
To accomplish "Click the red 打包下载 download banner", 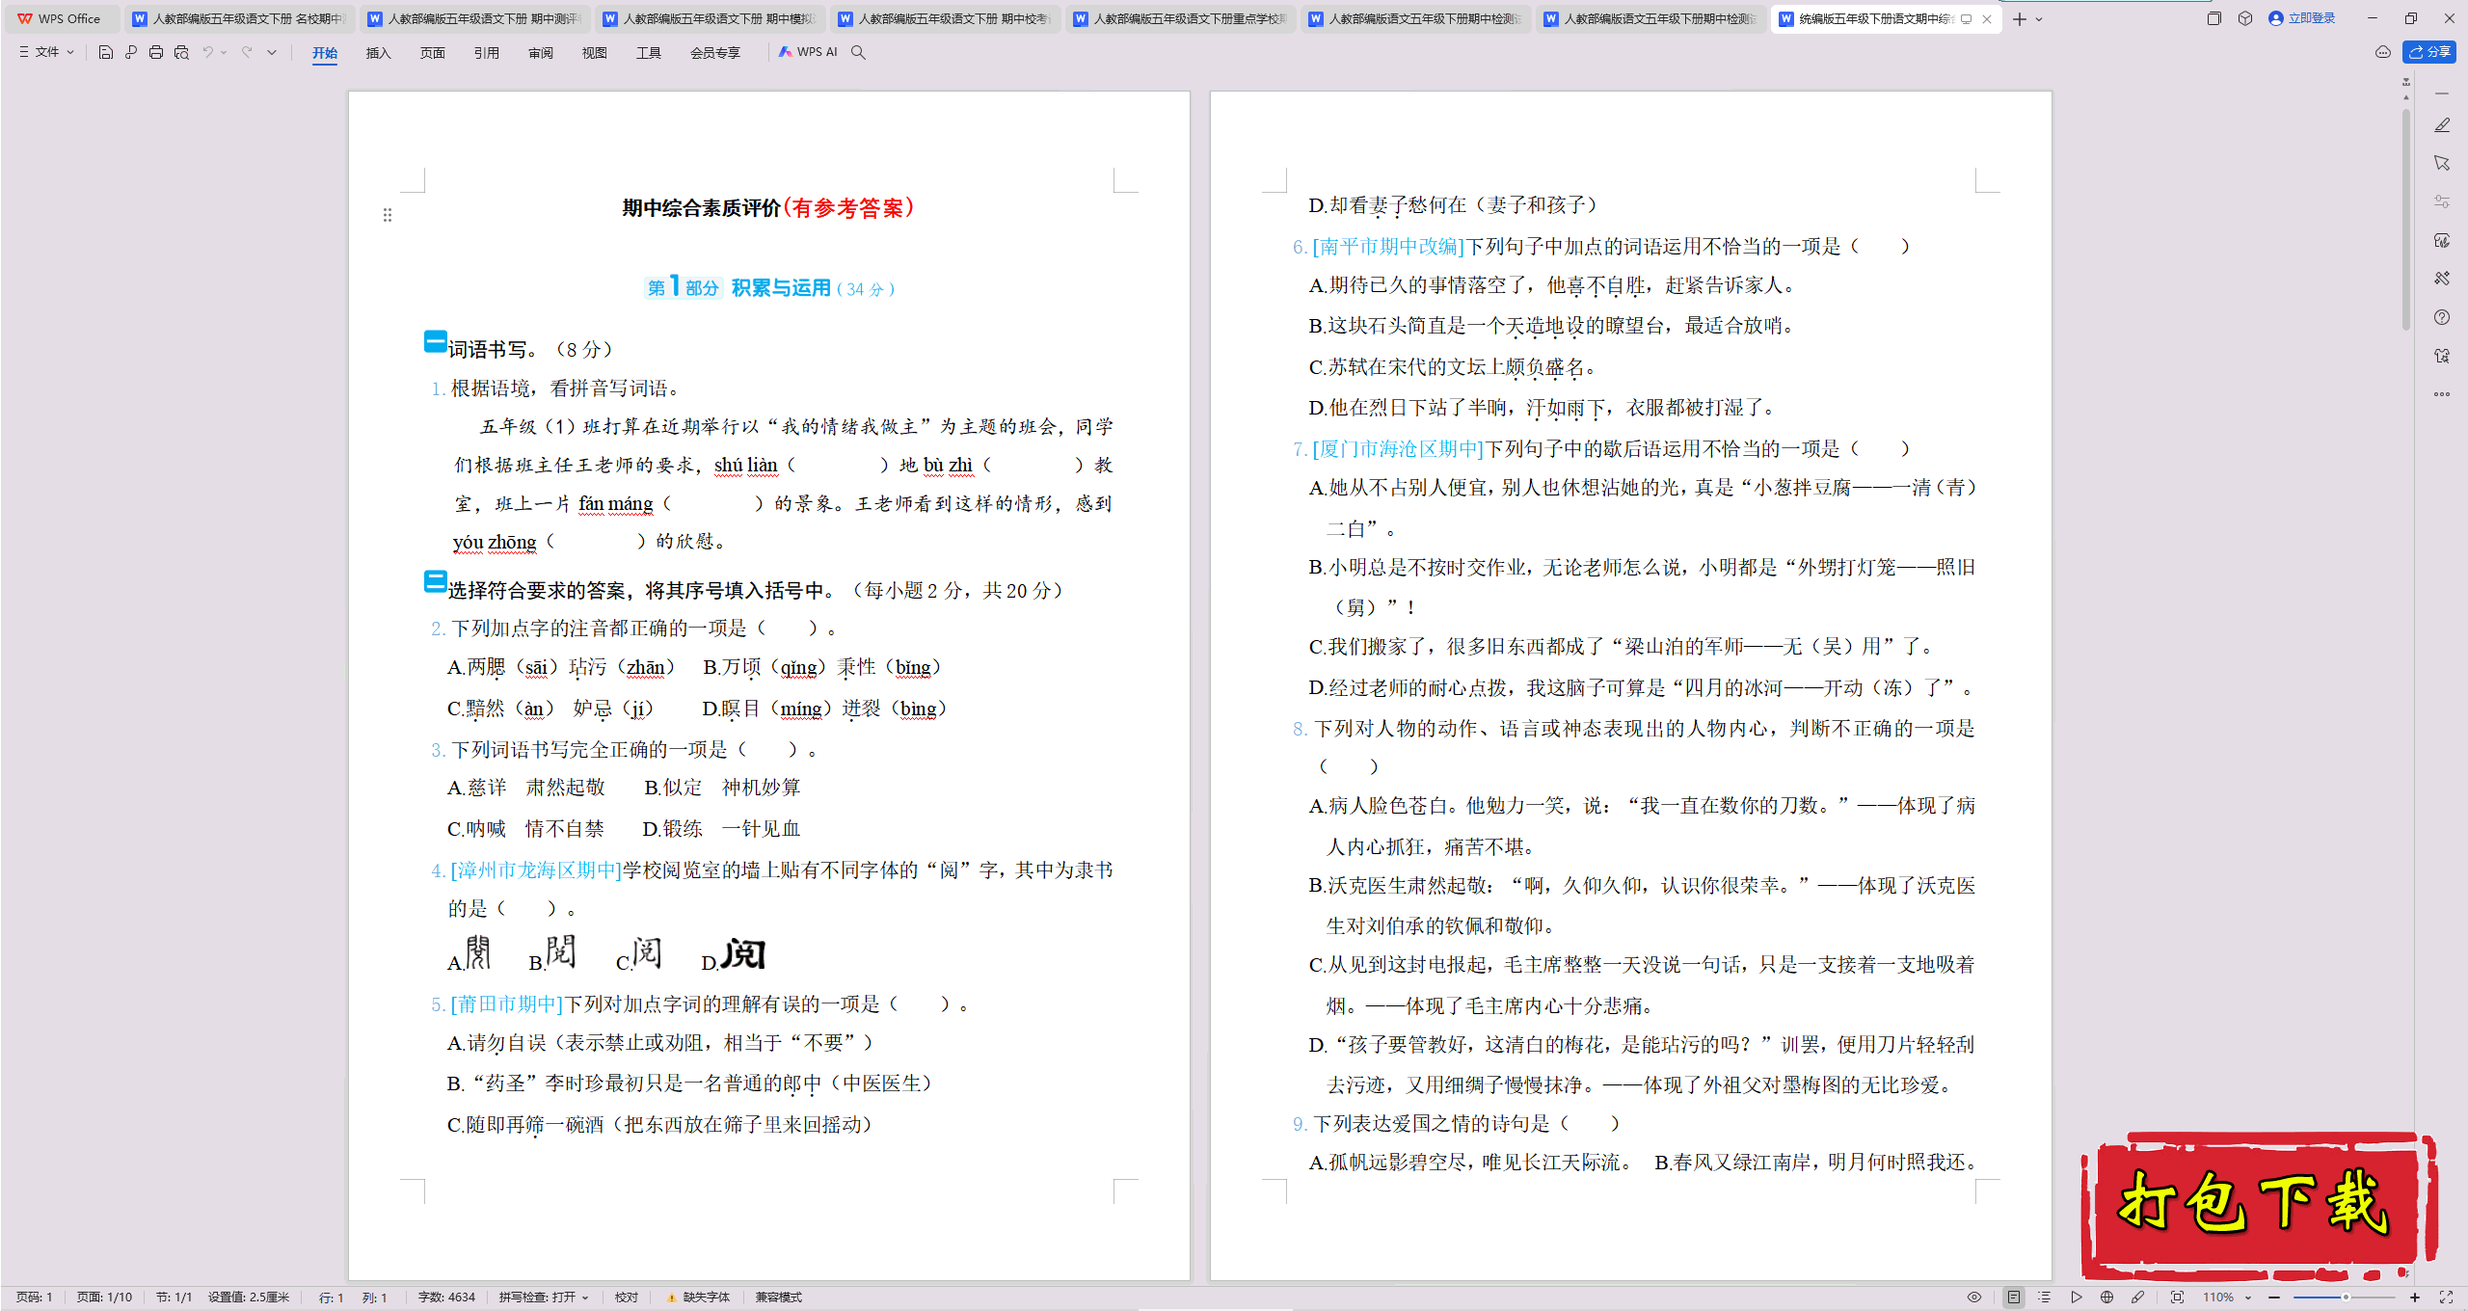I will 2258,1205.
